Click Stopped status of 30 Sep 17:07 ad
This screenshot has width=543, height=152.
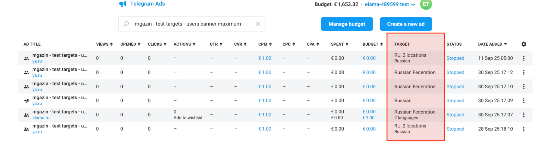tap(455, 115)
